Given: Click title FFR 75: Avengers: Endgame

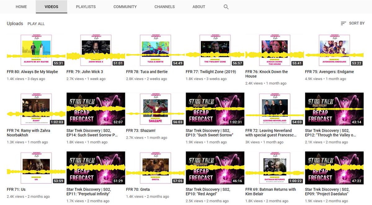Looking at the screenshot, I should (329, 72).
